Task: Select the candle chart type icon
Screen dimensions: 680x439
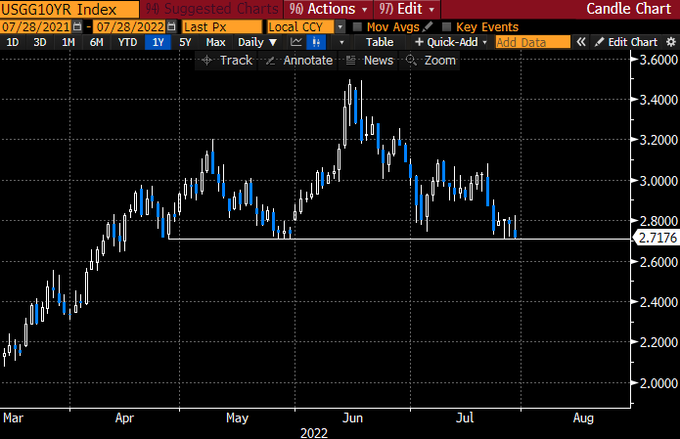Action: (x=316, y=42)
